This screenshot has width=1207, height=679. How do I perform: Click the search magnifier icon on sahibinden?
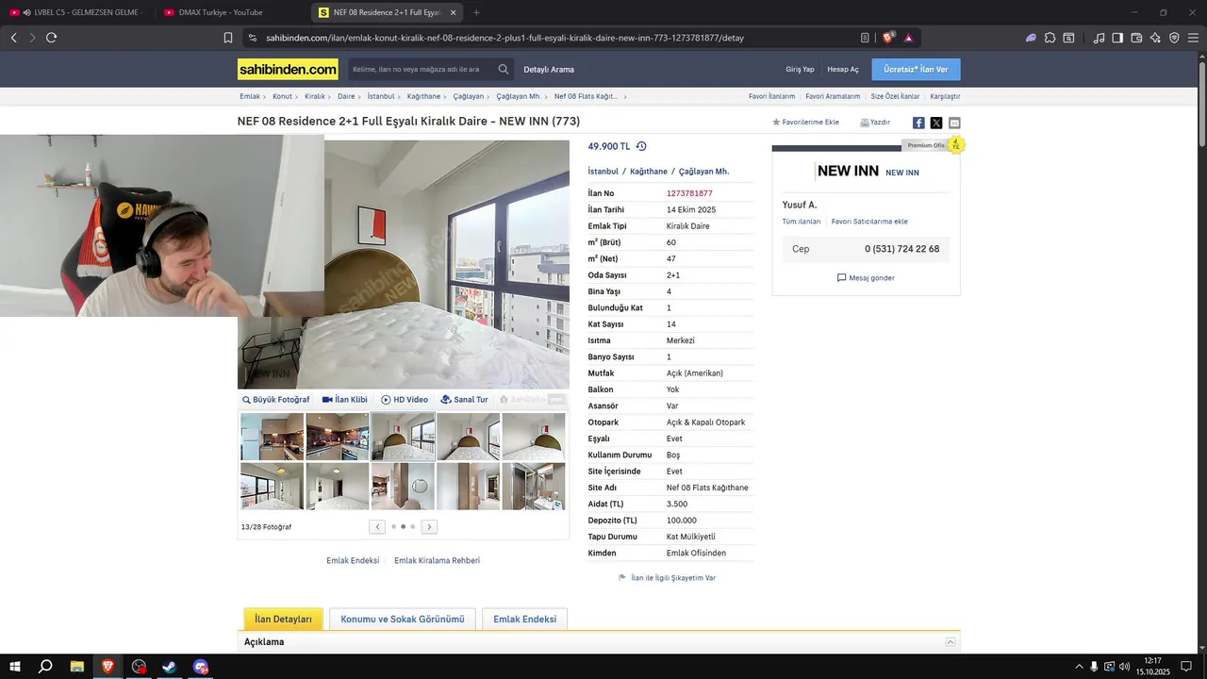tap(504, 69)
